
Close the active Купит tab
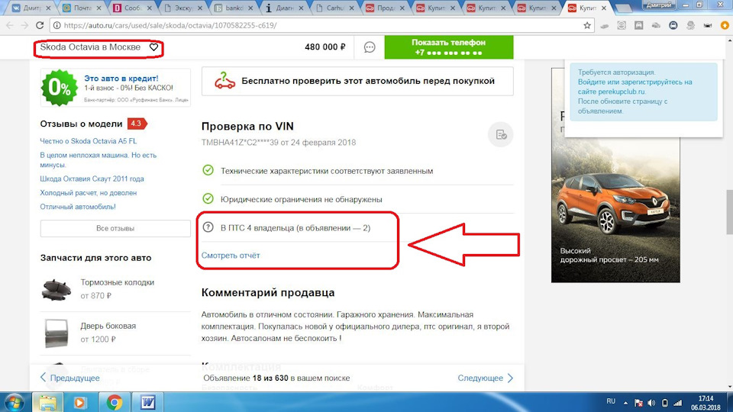pyautogui.click(x=603, y=8)
